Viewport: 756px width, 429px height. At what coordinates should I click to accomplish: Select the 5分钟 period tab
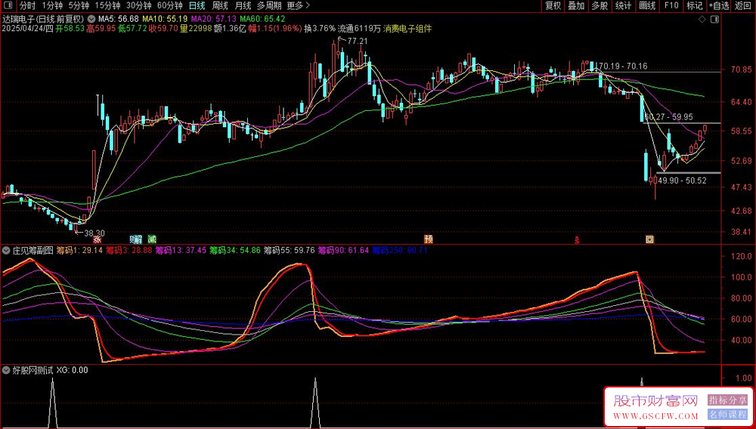pyautogui.click(x=78, y=6)
